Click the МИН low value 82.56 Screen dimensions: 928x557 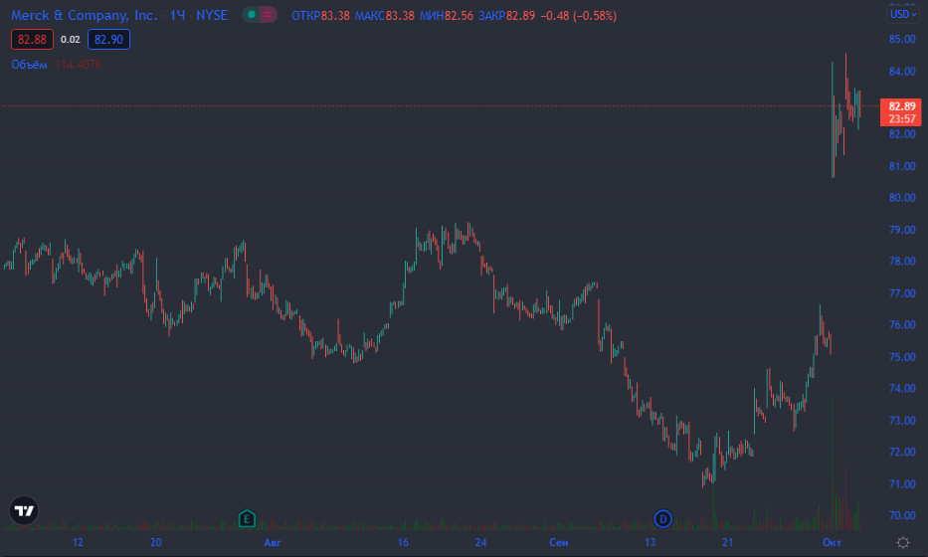(x=460, y=15)
